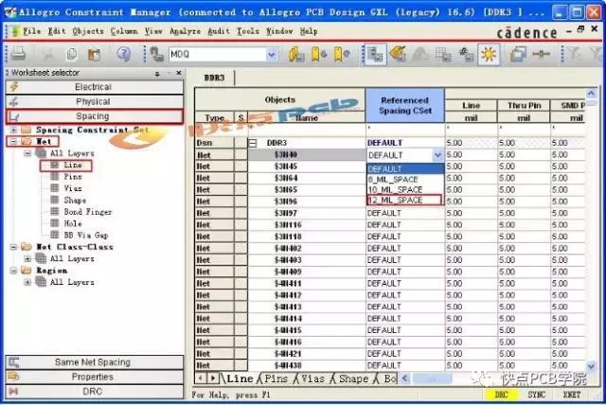This screenshot has height=405, width=606.
Task: Expand All Layers under Net Class-Class
Action: [27, 258]
